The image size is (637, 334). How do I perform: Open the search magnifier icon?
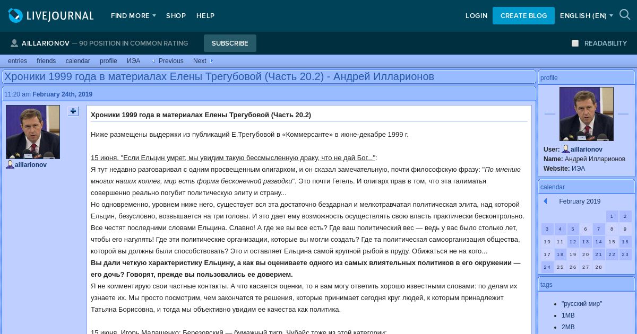625,15
